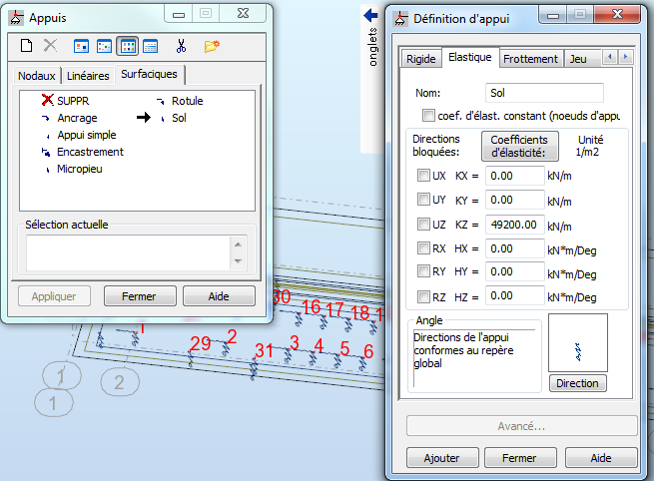Click the Ajouter button
654x481 pixels.
click(442, 458)
